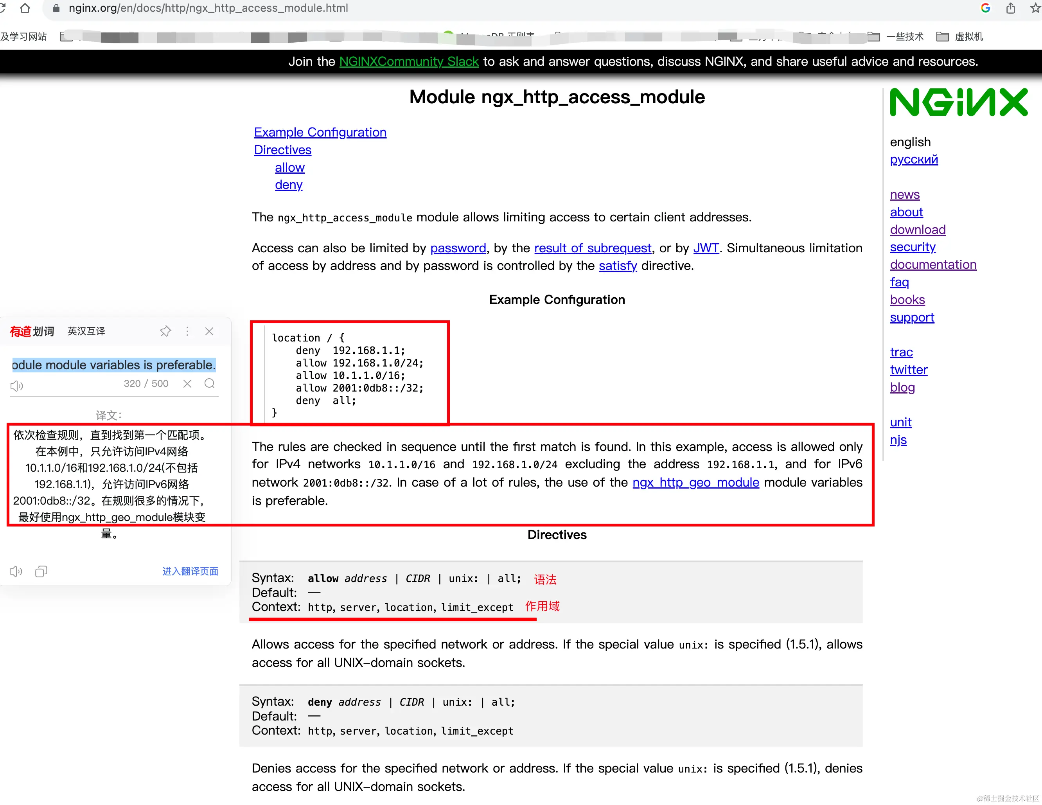Viewport: 1042px width, 805px height.
Task: Select the 英汉互译 language mode
Action: tap(86, 331)
